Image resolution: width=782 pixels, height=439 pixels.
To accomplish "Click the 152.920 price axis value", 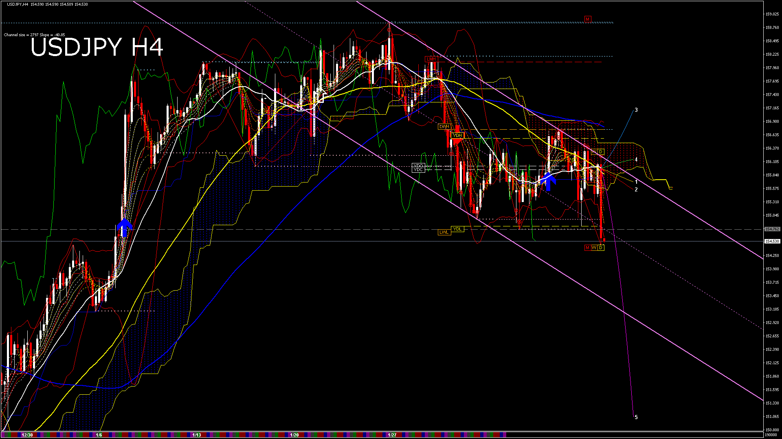I will click(x=772, y=323).
